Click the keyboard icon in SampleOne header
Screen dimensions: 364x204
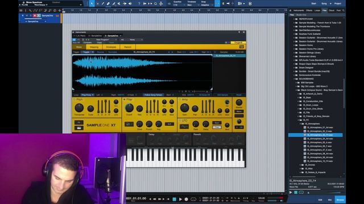(x=241, y=46)
